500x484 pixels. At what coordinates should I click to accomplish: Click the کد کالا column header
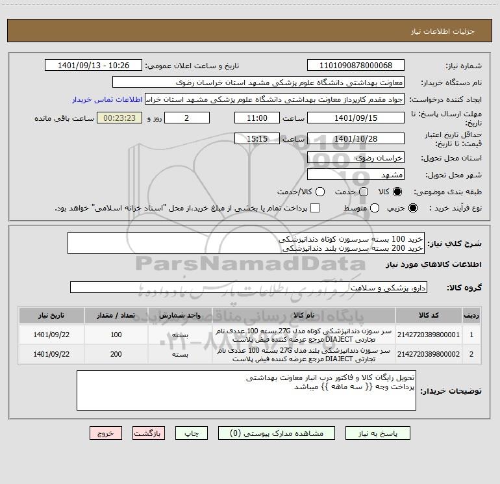[429, 315]
